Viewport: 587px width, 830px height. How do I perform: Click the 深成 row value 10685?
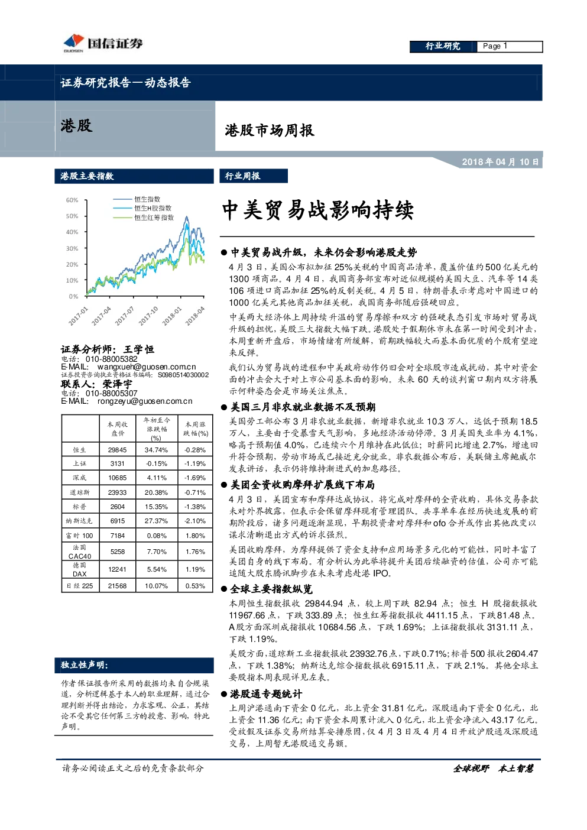point(118,478)
